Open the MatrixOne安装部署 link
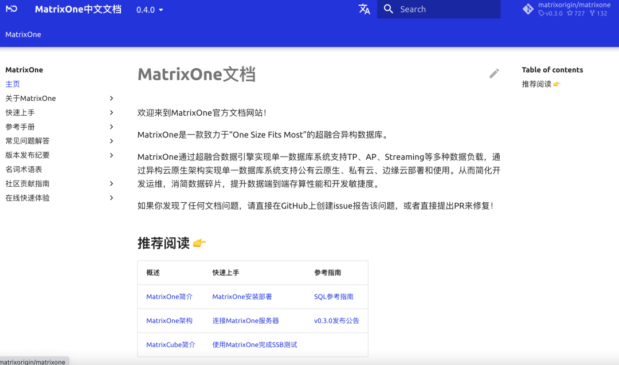Screen dimensions: 619x365 242,297
